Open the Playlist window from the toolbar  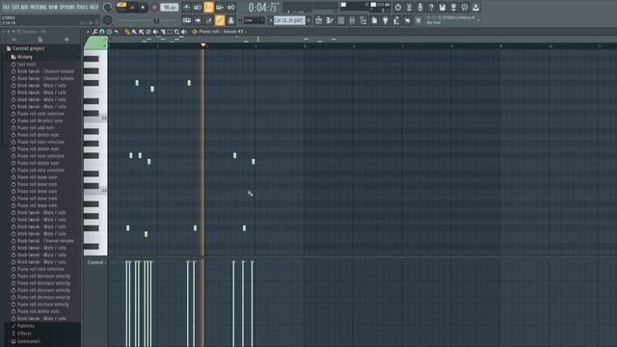pos(319,20)
